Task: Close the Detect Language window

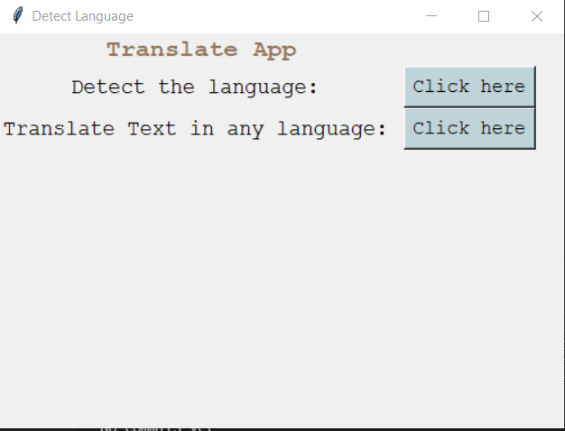Action: 537,16
